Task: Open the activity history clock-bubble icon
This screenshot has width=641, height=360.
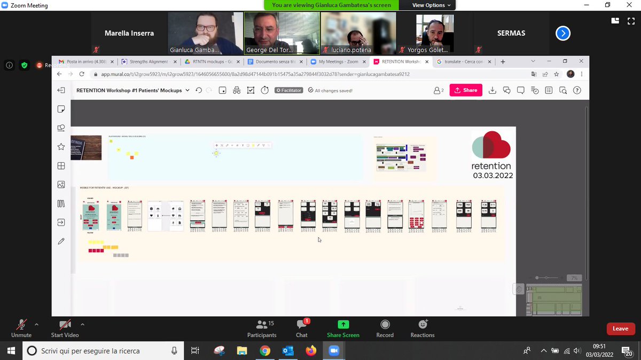Action: click(x=535, y=90)
